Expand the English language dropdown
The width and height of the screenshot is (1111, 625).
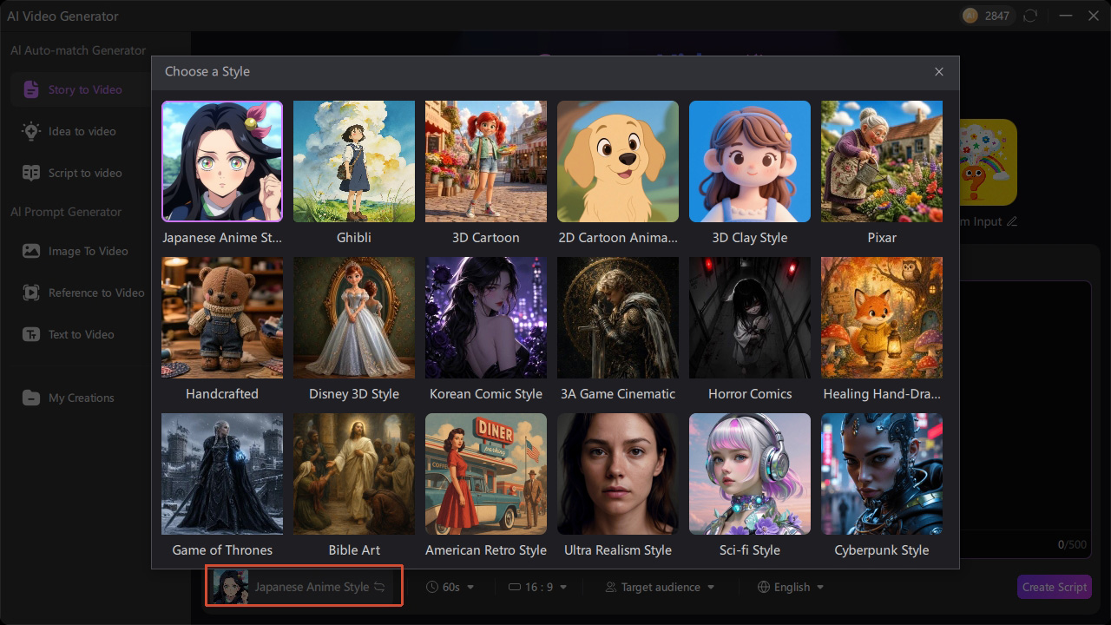coord(791,587)
